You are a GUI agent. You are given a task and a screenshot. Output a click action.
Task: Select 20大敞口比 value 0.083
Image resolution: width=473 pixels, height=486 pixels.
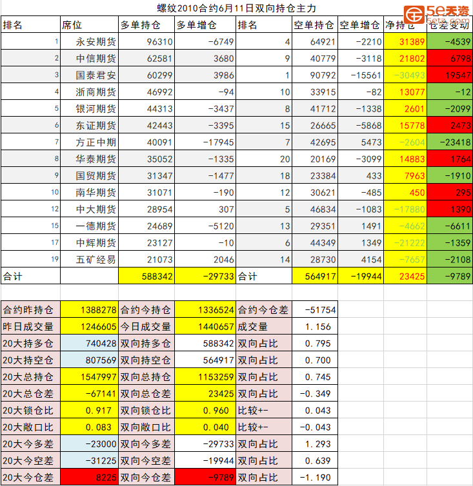90,427
